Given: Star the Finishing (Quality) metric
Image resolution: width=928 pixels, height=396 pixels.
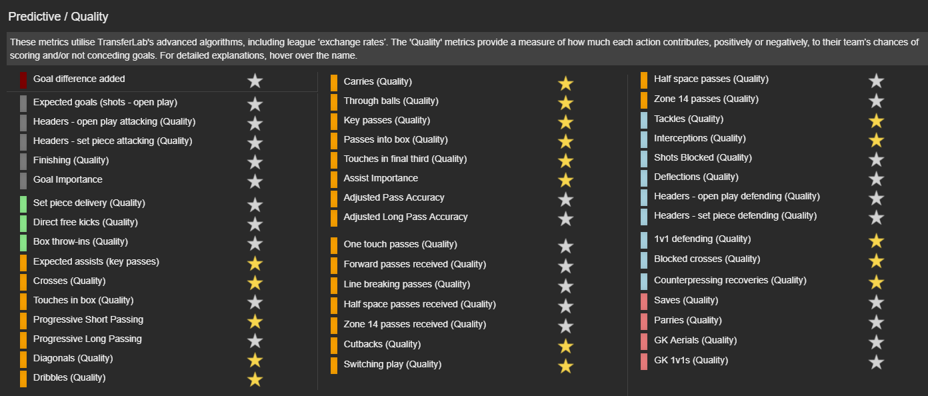Looking at the screenshot, I should tap(255, 163).
